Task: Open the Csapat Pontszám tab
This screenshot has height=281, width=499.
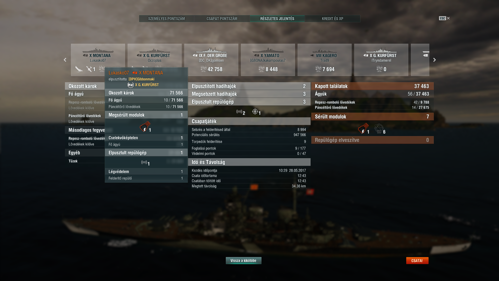Action: pyautogui.click(x=222, y=19)
